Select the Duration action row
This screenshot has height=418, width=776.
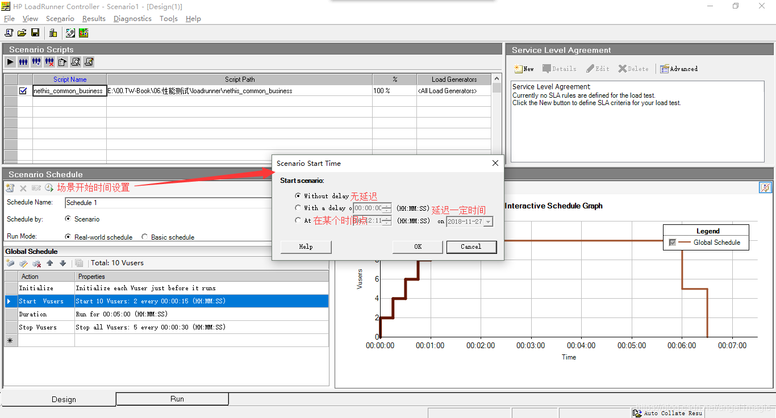[166, 314]
